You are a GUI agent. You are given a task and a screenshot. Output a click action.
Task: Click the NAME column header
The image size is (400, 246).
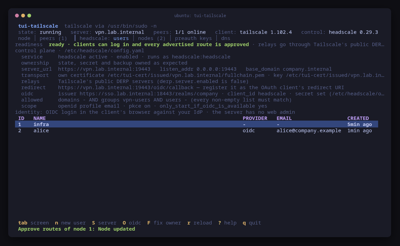(x=40, y=118)
